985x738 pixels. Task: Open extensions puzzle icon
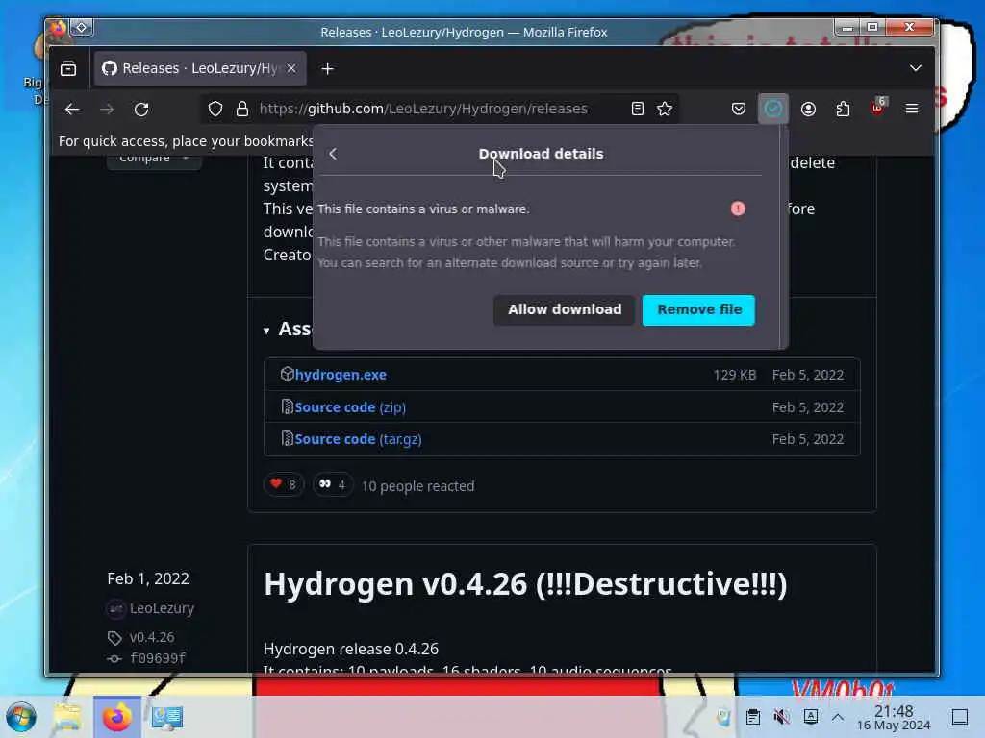(843, 110)
